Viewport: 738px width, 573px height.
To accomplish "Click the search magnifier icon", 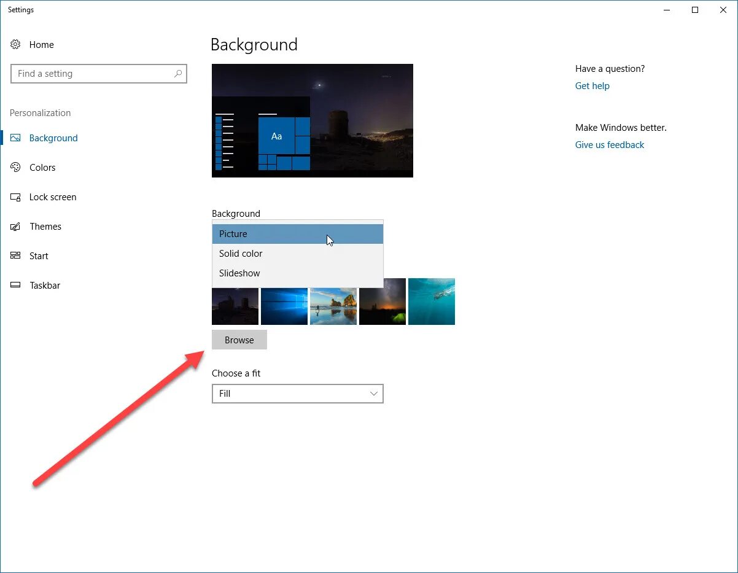I will pos(178,74).
